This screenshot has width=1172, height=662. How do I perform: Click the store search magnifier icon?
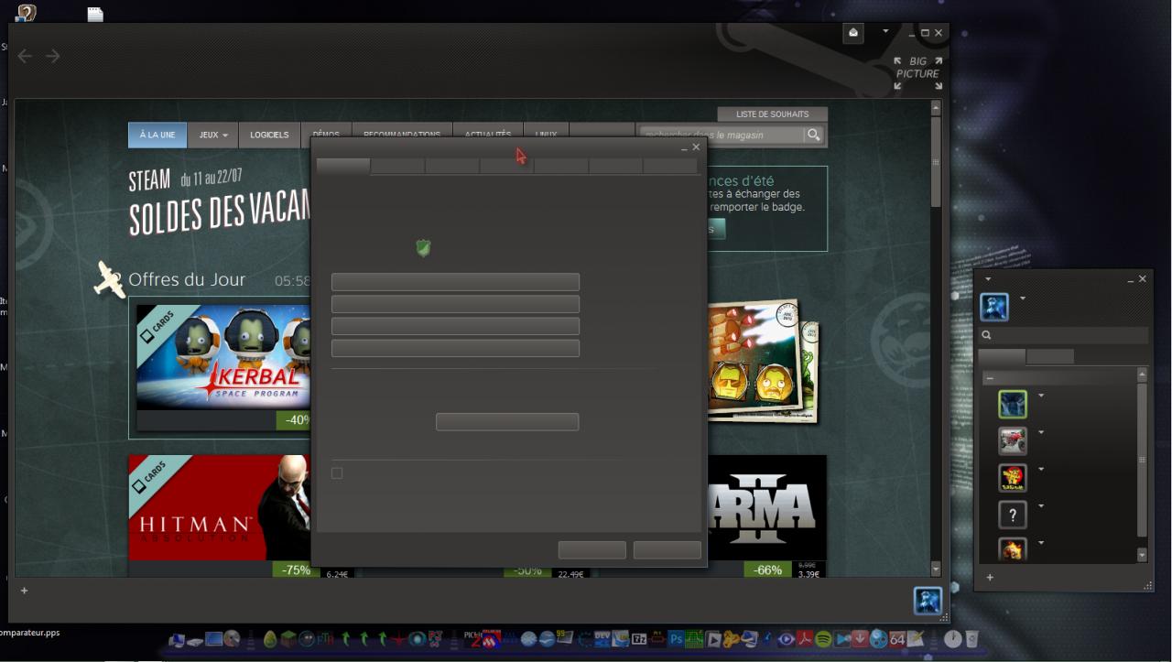coord(813,135)
